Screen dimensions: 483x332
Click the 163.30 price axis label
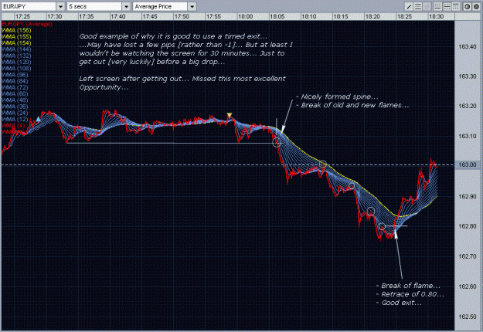click(x=468, y=76)
